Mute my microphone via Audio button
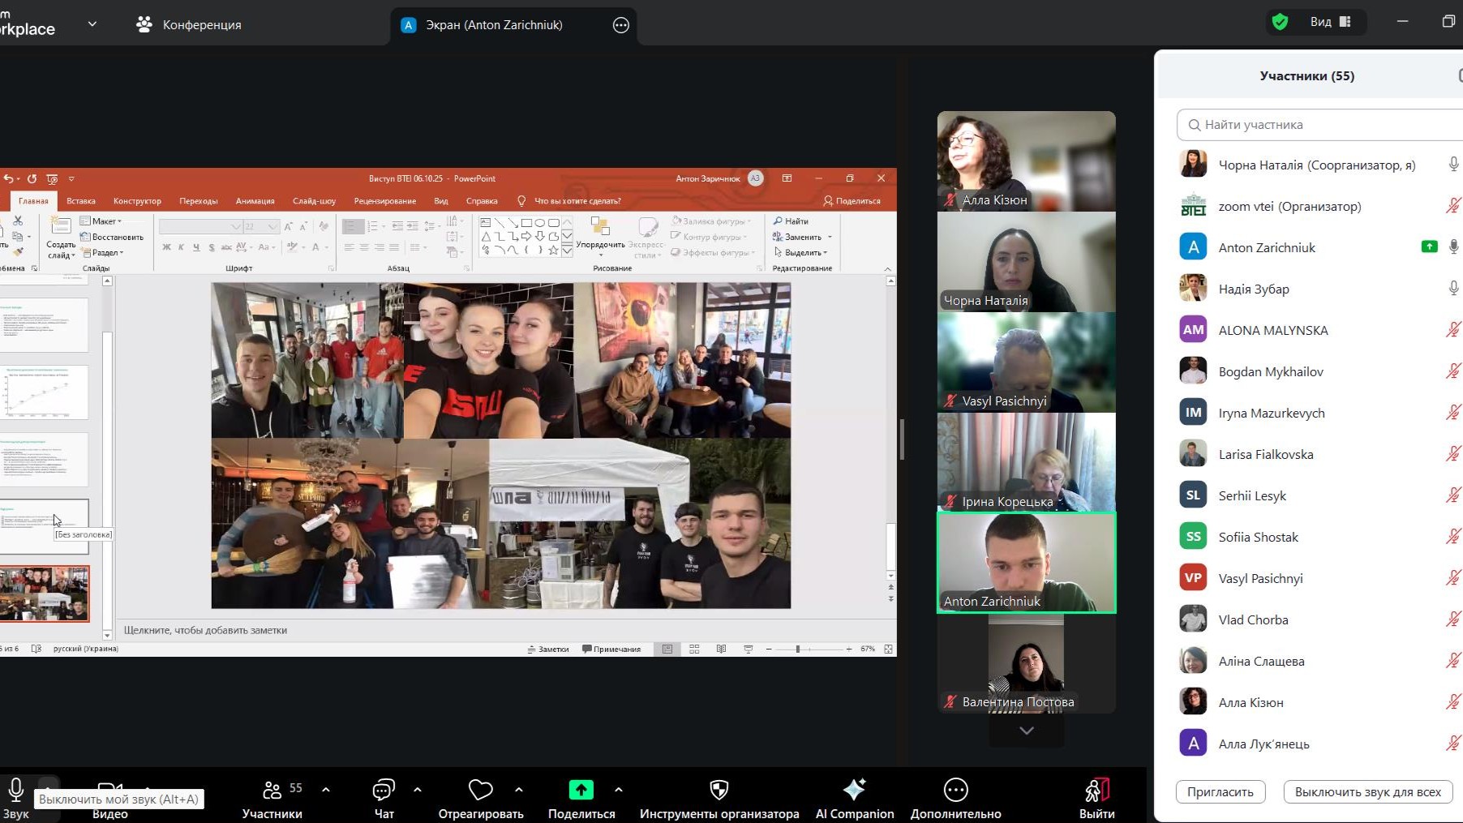1463x823 pixels. tap(15, 790)
